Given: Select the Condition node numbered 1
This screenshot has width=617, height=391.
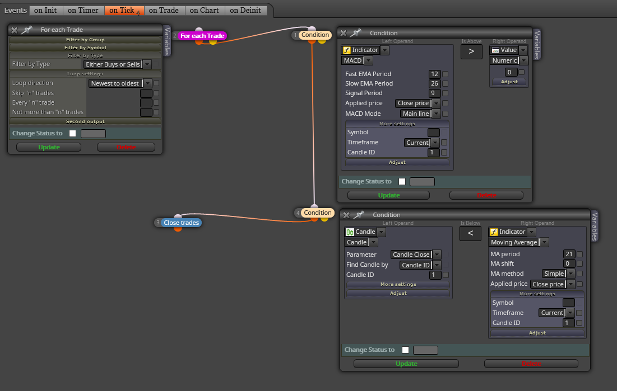Looking at the screenshot, I should [315, 35].
